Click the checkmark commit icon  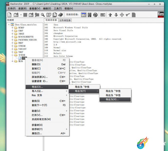tap(128, 15)
